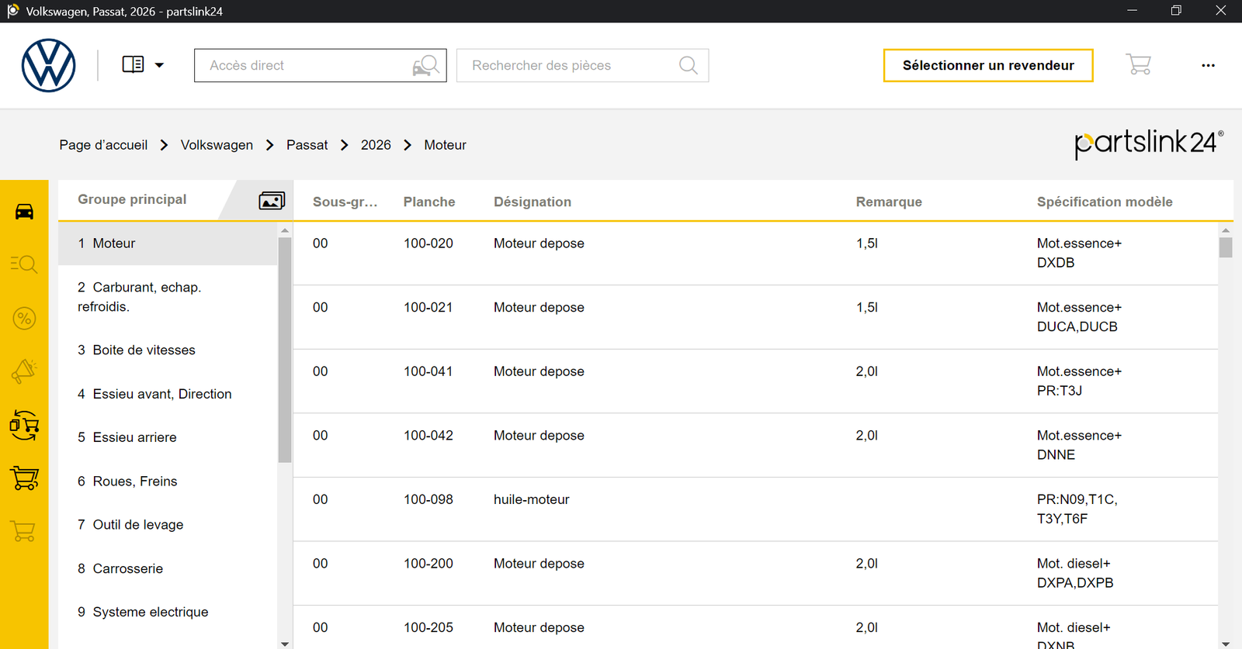Select group 4 Essieu avant, Direction

click(168, 394)
